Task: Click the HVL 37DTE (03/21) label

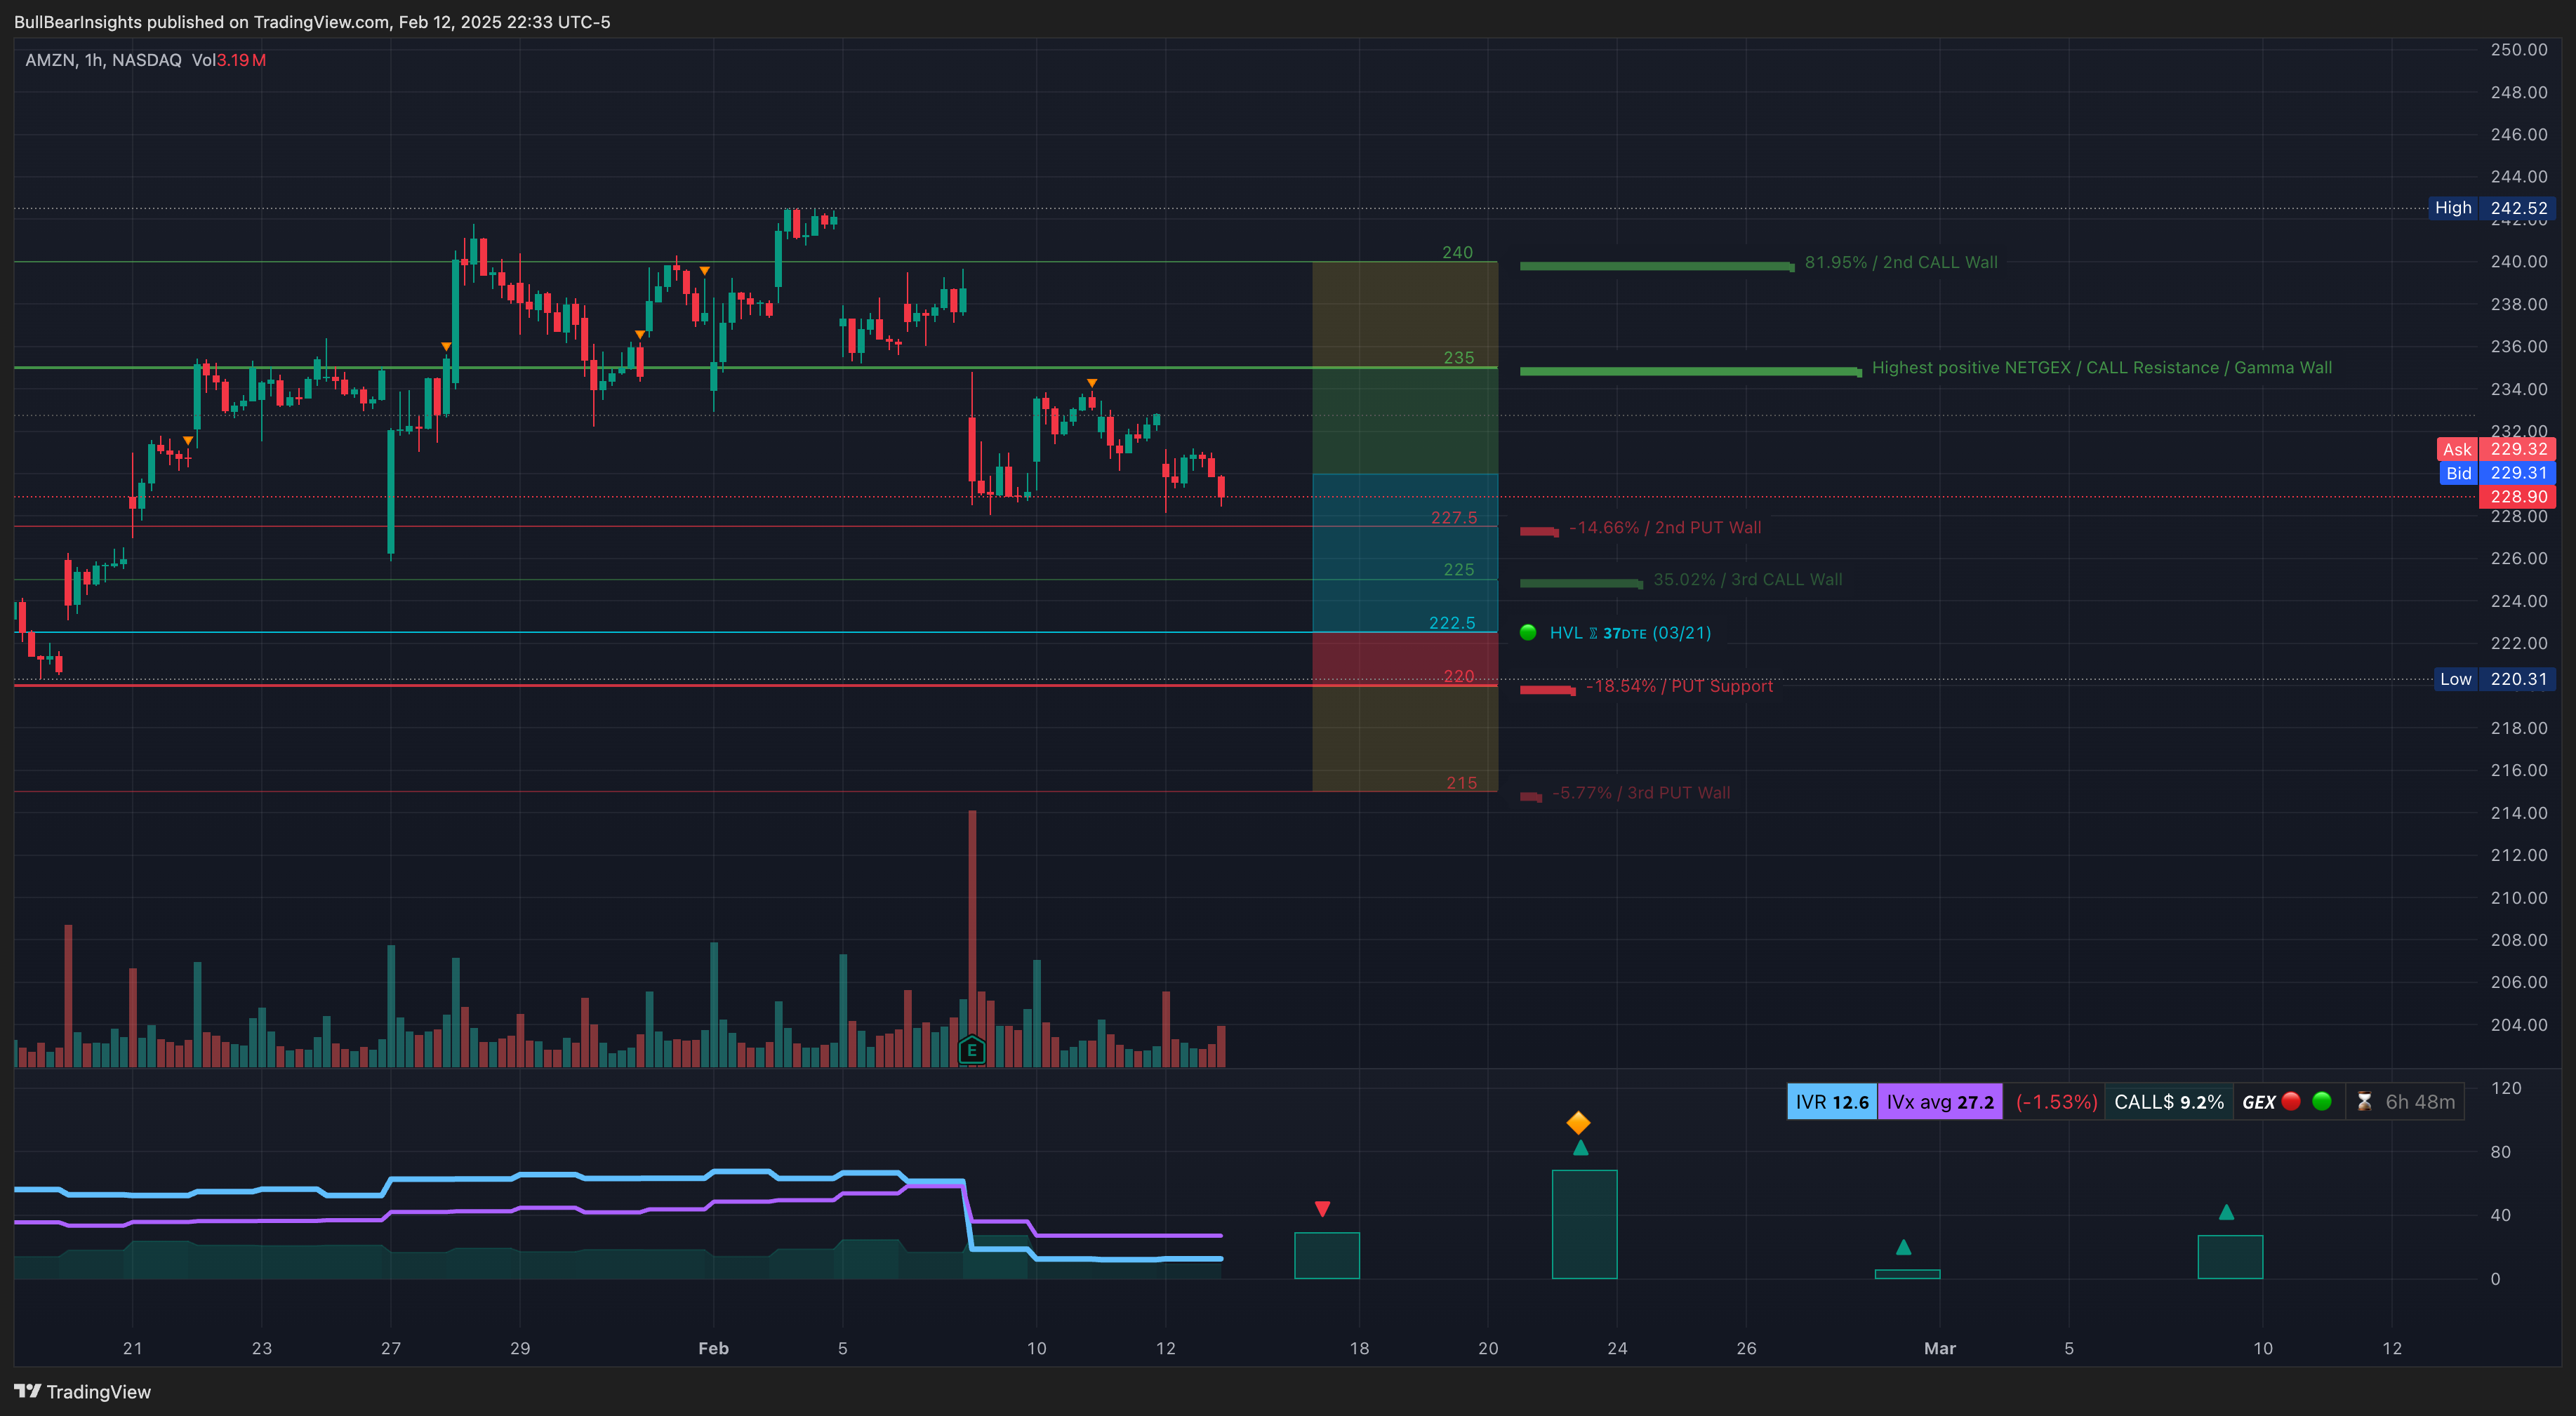Action: 1630,633
